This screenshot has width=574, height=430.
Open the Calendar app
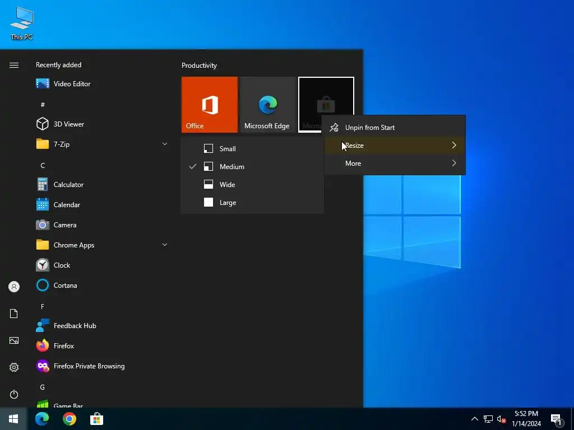102,205
